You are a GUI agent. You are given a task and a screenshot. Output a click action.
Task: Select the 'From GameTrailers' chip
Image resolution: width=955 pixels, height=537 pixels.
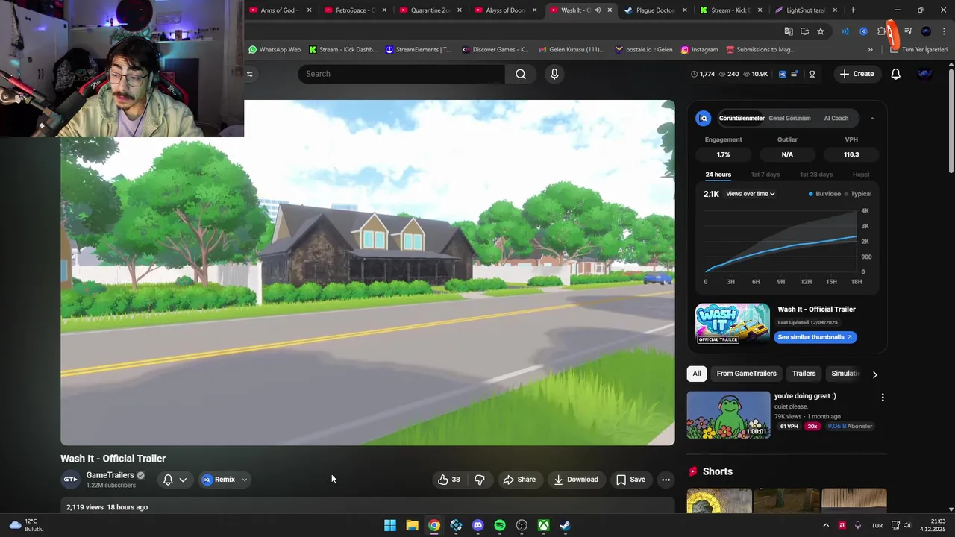point(746,374)
